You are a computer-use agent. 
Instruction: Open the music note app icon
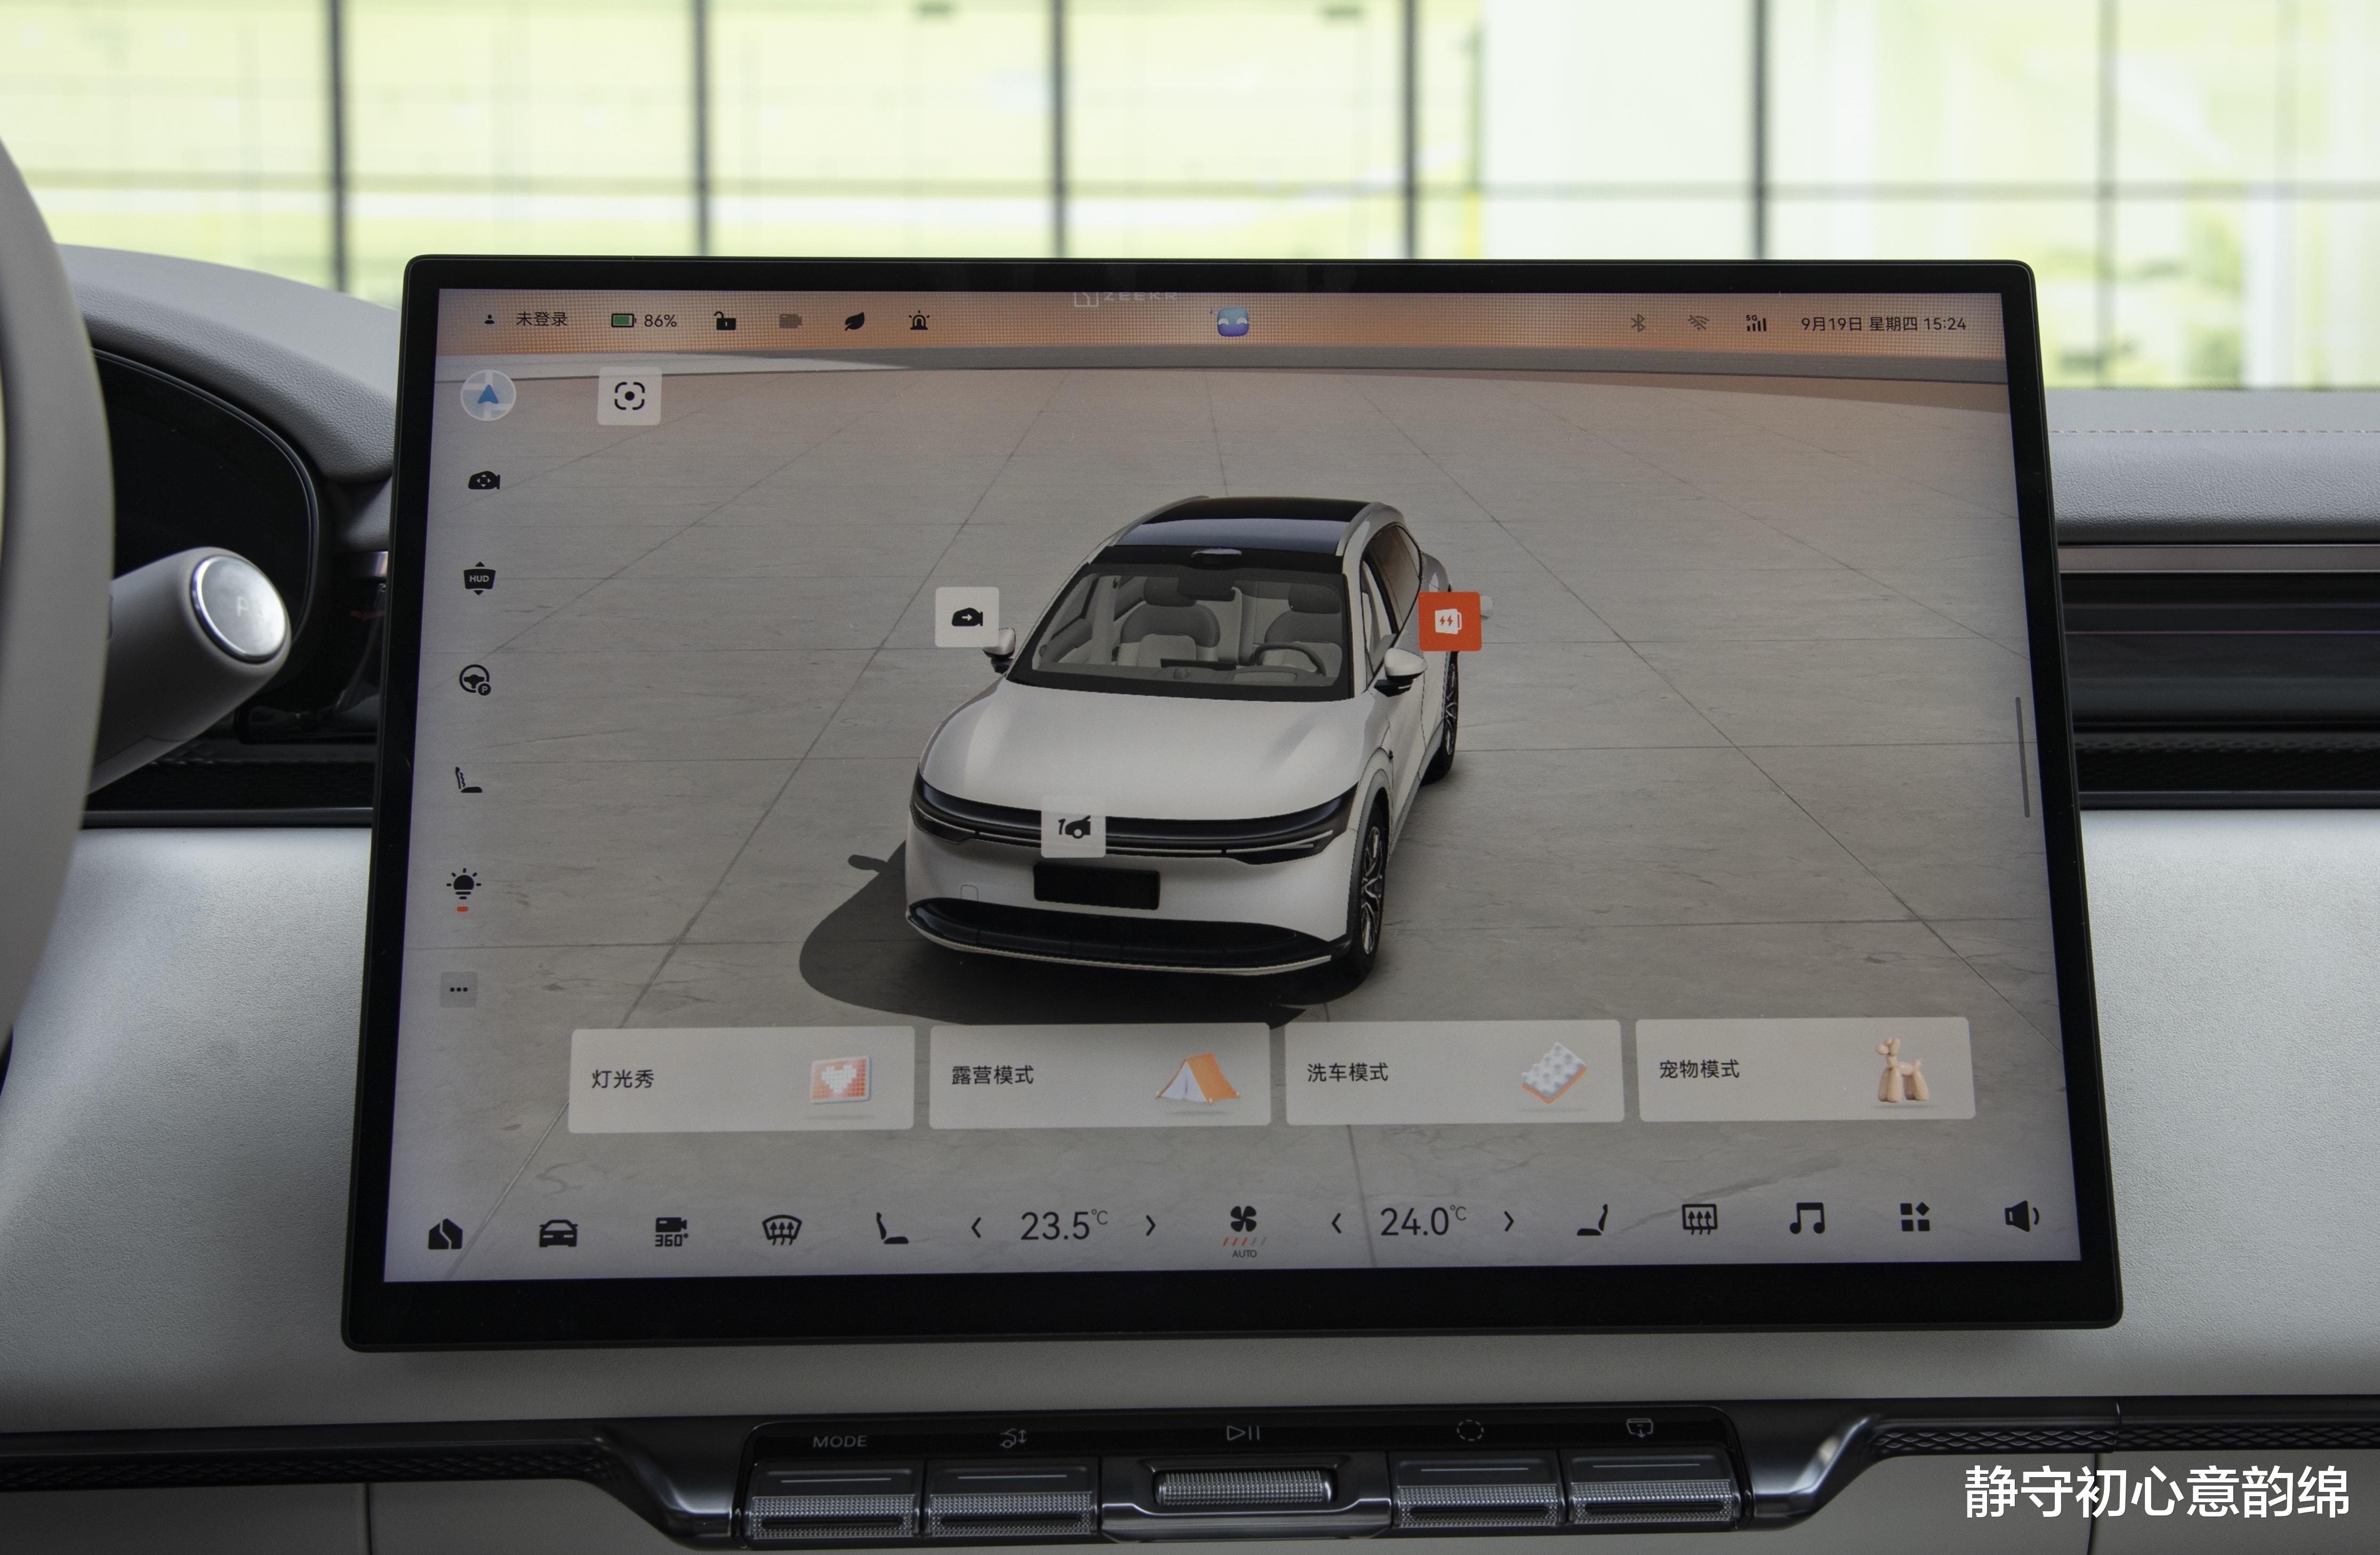(x=1807, y=1219)
